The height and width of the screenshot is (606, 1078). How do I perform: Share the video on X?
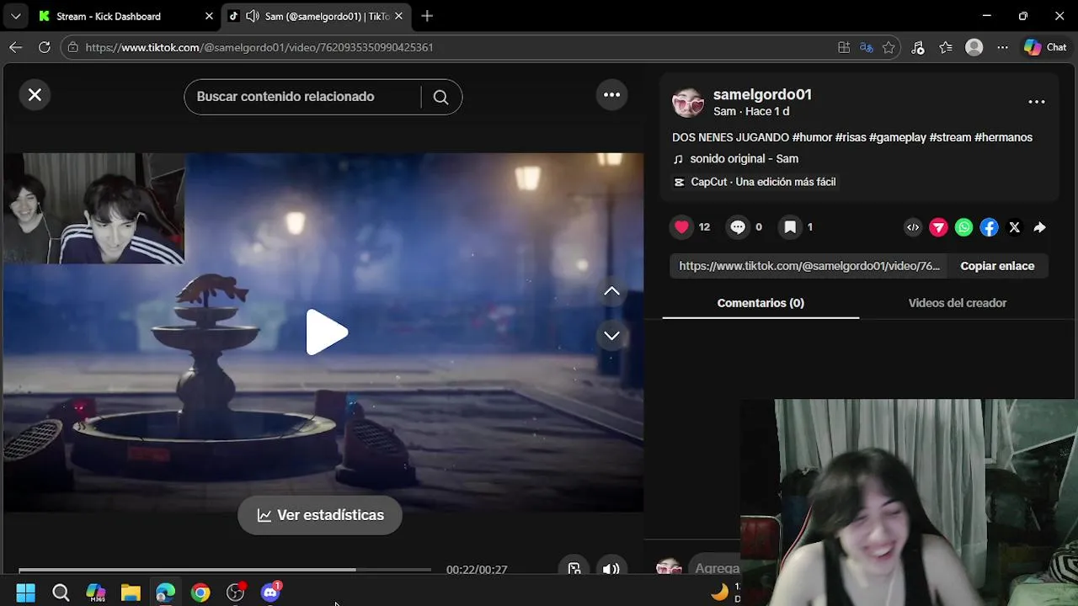[x=1014, y=227]
